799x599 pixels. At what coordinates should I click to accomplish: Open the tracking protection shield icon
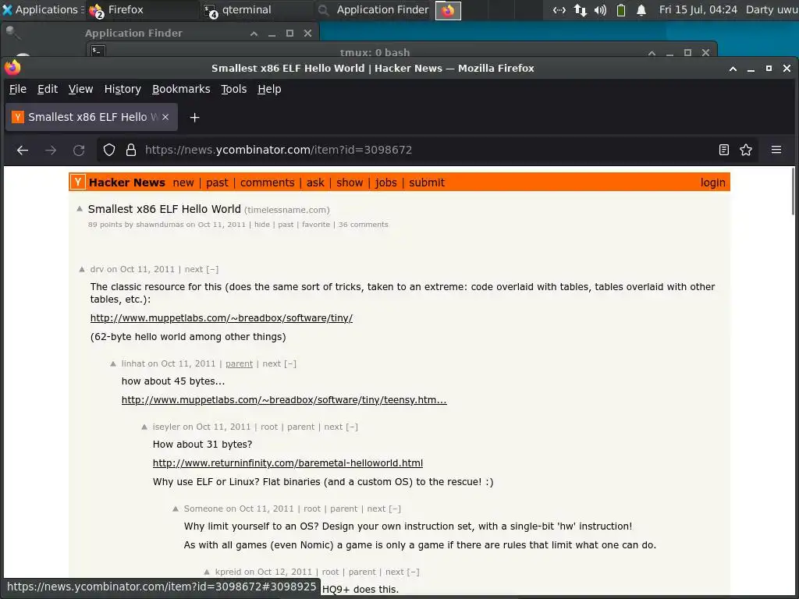click(x=109, y=150)
